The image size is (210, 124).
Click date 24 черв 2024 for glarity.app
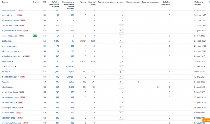tap(200, 41)
